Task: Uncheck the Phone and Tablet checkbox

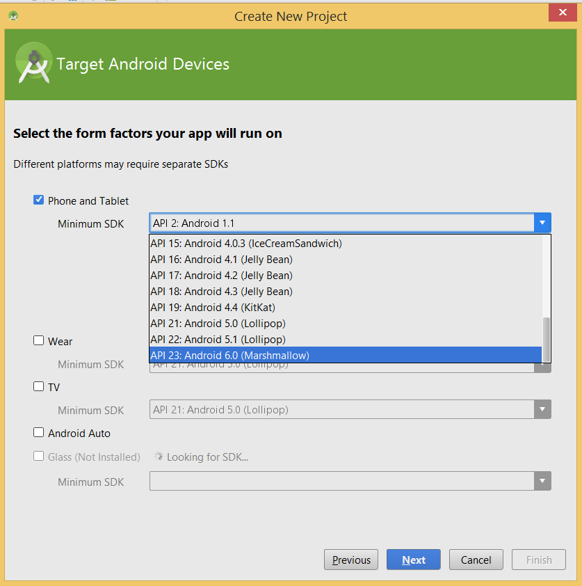Action: coord(38,200)
